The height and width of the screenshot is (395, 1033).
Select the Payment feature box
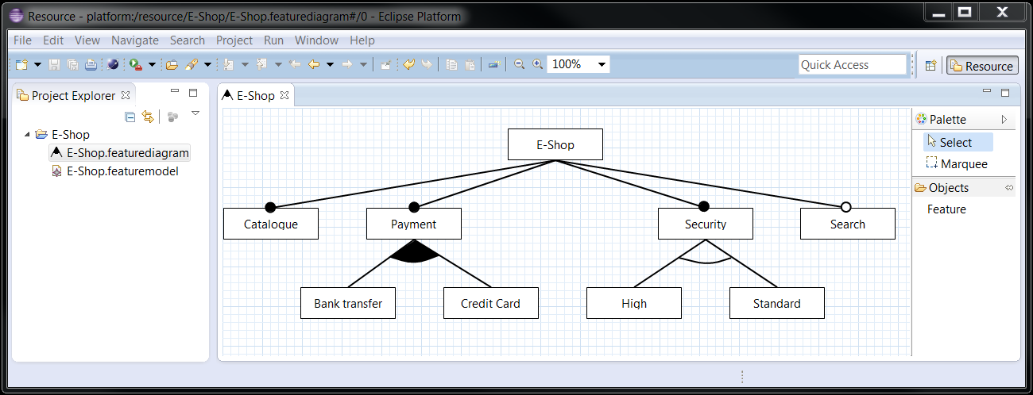[414, 224]
